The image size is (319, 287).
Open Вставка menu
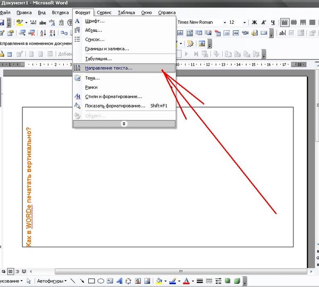pyautogui.click(x=60, y=13)
